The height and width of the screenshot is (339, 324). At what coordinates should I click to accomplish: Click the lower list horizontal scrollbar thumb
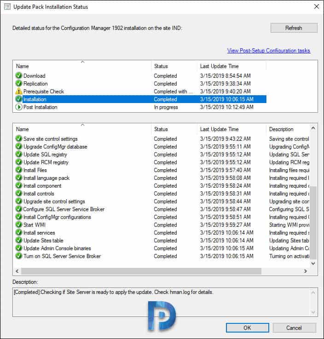click(x=141, y=271)
